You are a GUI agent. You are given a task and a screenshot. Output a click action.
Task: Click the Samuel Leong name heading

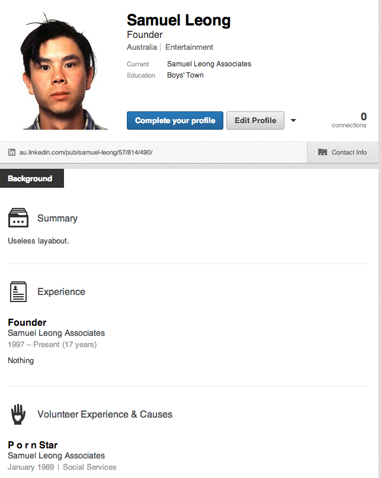(178, 20)
